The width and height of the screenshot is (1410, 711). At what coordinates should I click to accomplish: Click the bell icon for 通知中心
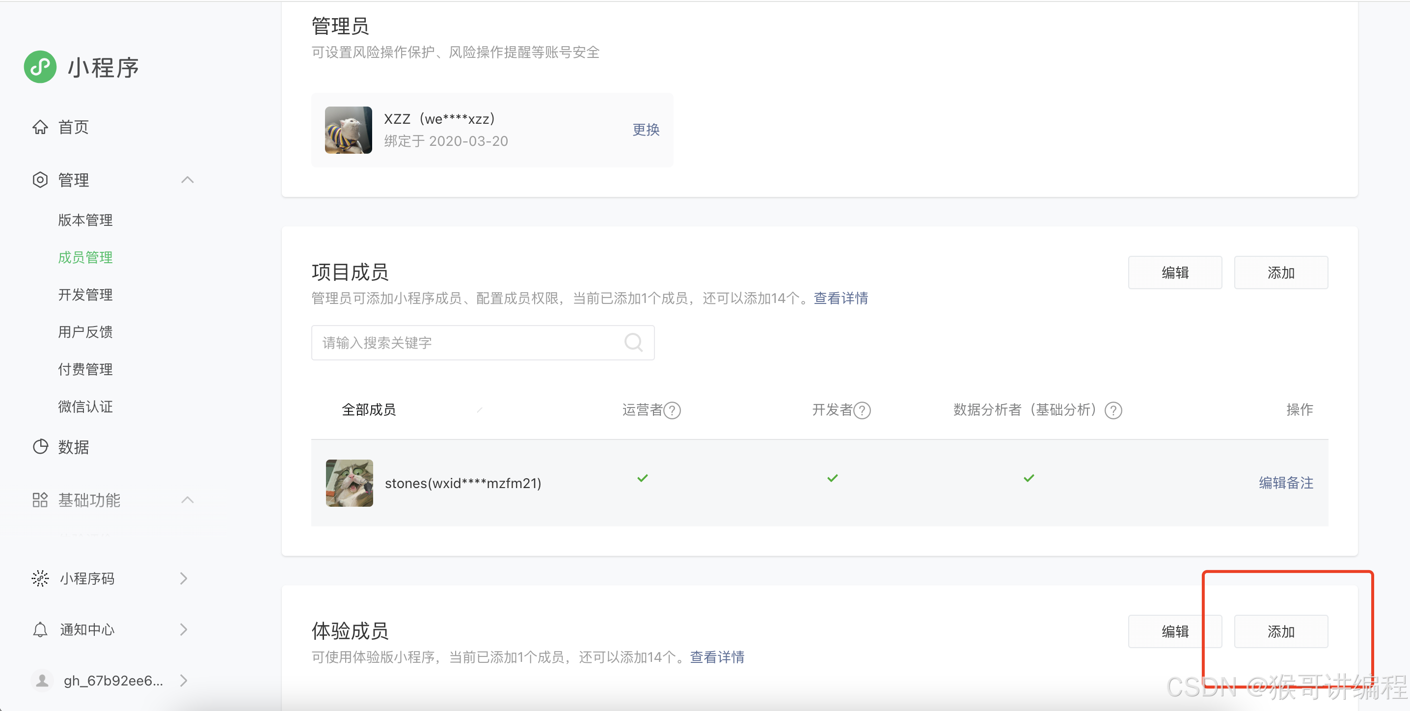point(40,630)
